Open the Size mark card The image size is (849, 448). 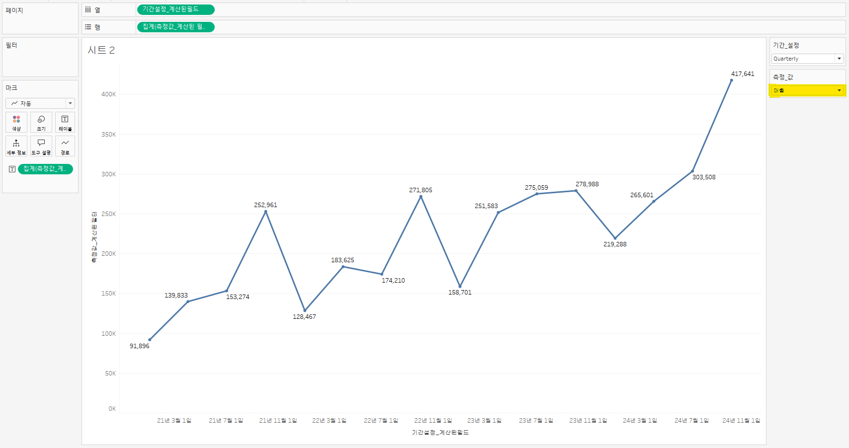tap(41, 122)
